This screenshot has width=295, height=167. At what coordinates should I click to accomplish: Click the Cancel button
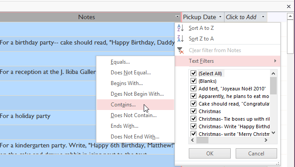coord(256,154)
